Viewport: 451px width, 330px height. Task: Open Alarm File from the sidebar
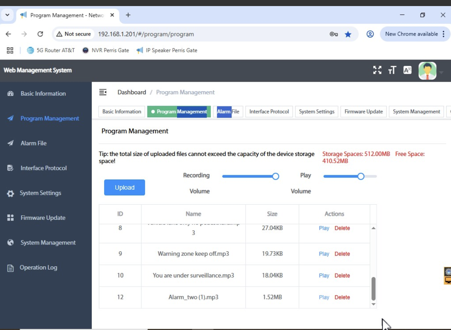point(46,143)
